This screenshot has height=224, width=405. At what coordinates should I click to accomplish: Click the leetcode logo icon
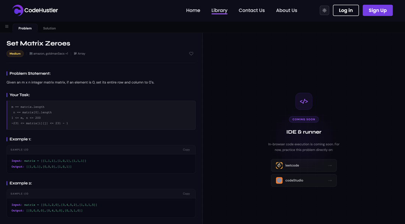coord(279,166)
